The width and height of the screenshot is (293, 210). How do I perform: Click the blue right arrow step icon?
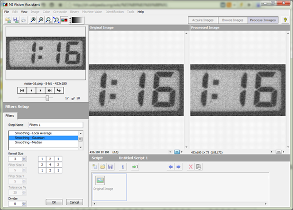178,167
